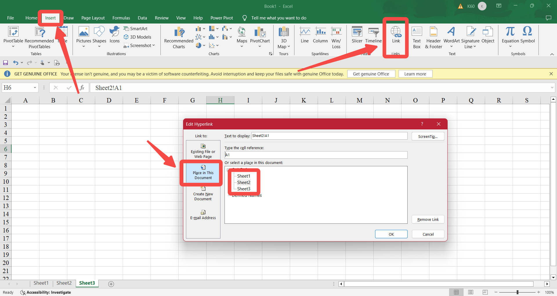Collapse the ribbon with the chevron
This screenshot has width=557, height=296.
552,54
